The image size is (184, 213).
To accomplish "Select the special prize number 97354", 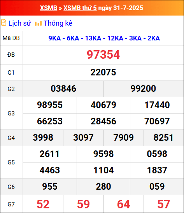I will click(x=103, y=54).
